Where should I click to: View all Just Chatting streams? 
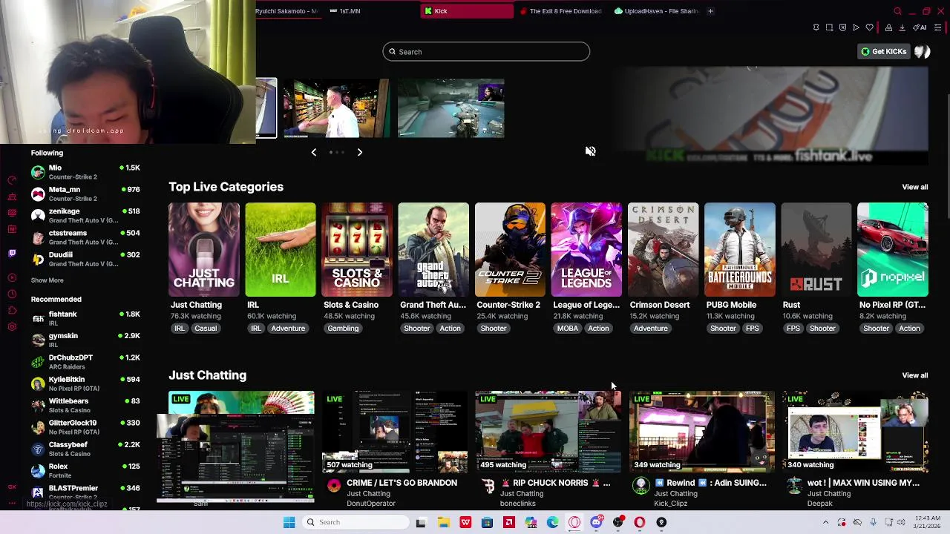914,375
